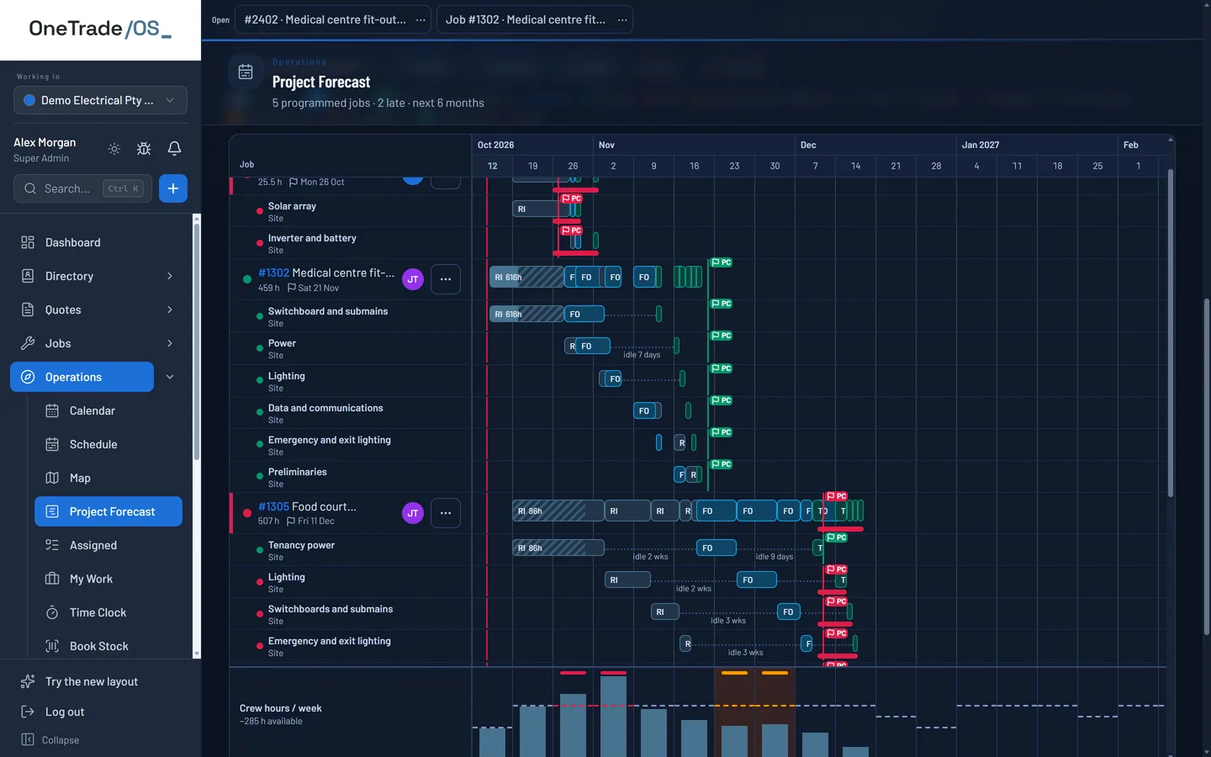
Task: Open job link #1302 in forecast
Action: pyautogui.click(x=273, y=273)
